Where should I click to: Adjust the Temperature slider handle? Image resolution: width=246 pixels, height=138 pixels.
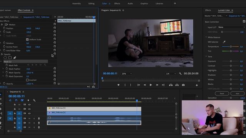pos(231,46)
